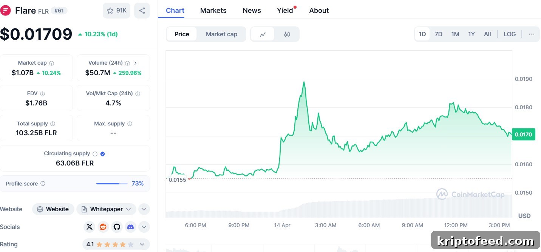Click the chart's price peak near 0.0190
Image resolution: width=541 pixels, height=252 pixels.
click(x=304, y=82)
